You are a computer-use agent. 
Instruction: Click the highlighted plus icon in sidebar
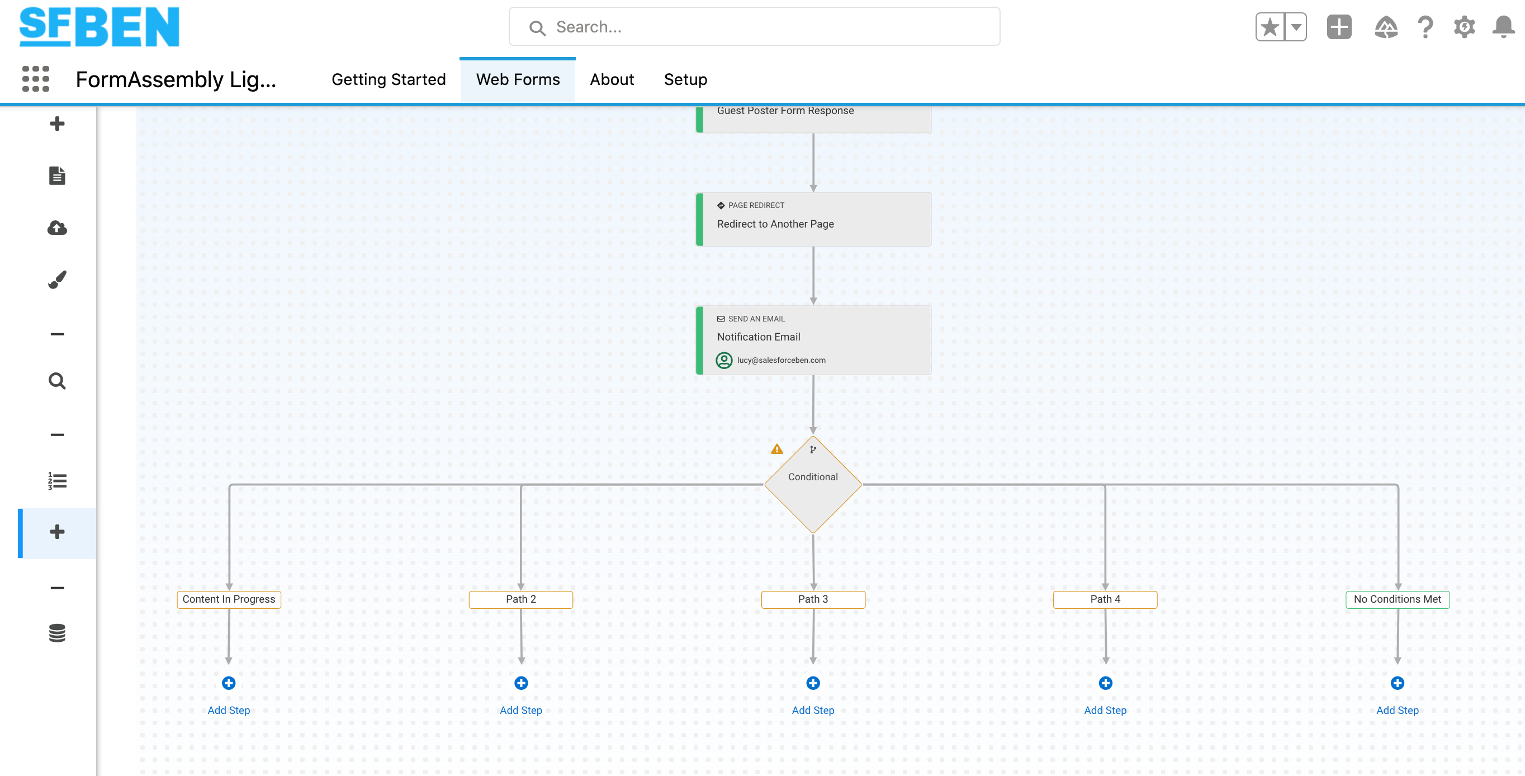(x=57, y=532)
